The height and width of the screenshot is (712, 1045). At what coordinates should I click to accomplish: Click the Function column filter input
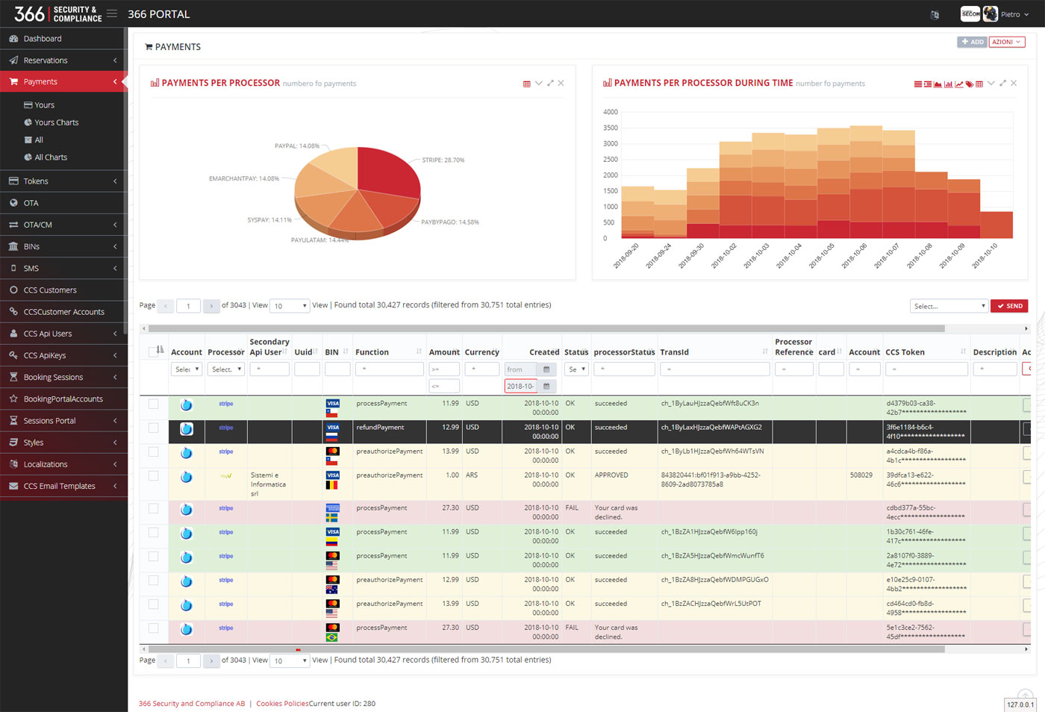click(x=390, y=369)
